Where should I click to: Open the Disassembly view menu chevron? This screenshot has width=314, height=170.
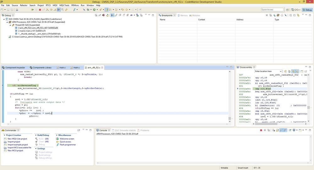tap(311, 70)
